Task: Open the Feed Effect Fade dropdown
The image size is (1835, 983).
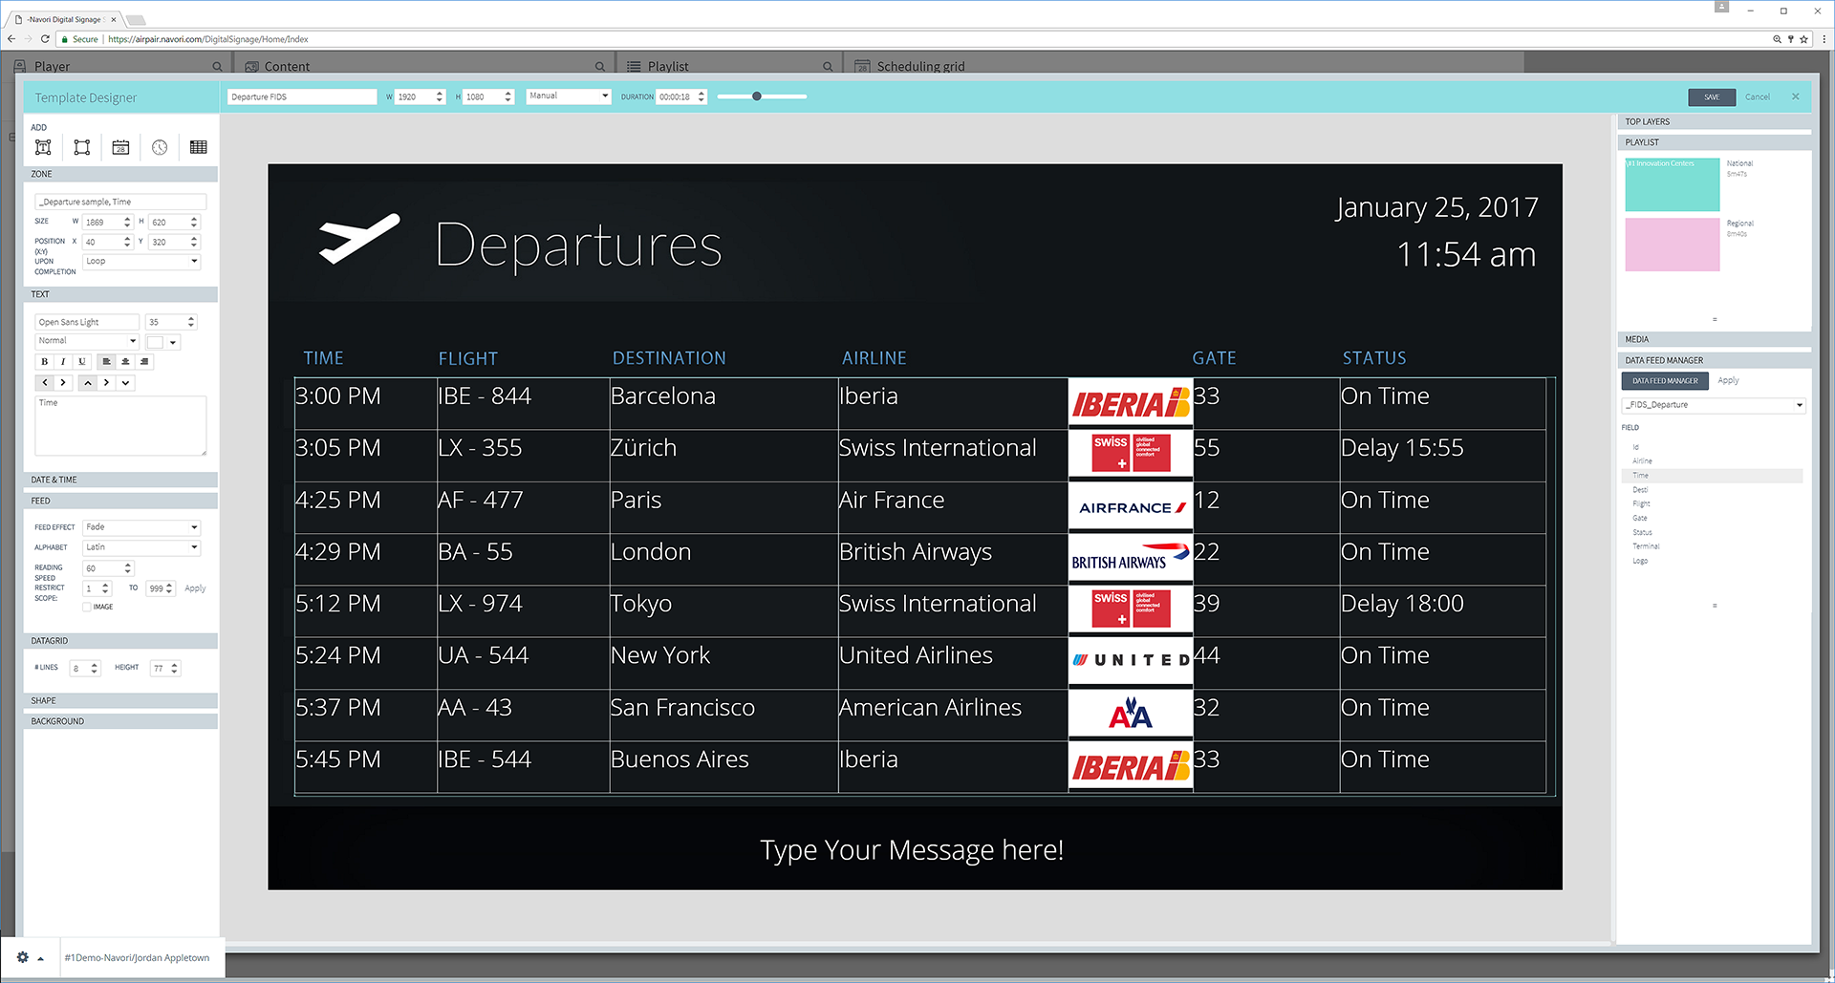Action: 141,527
